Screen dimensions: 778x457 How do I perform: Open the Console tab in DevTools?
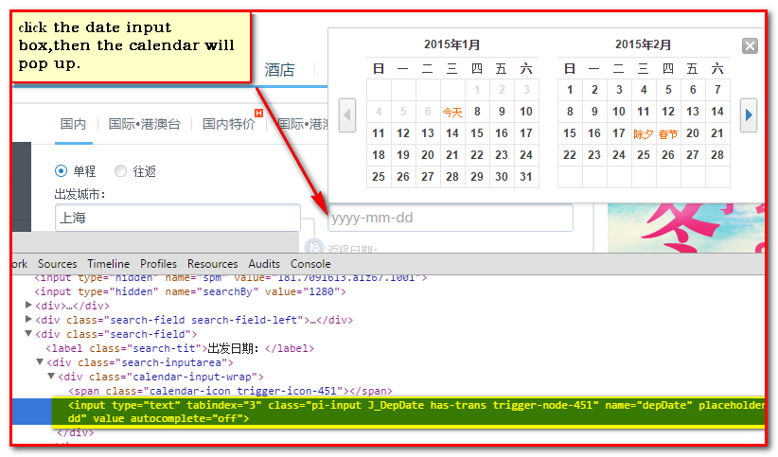point(310,264)
